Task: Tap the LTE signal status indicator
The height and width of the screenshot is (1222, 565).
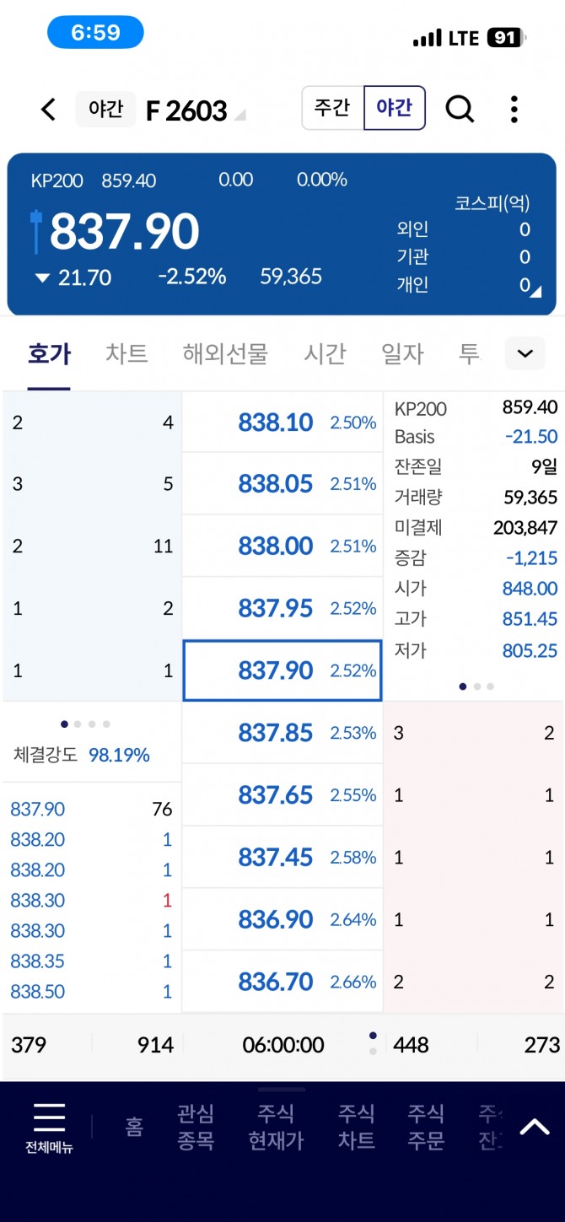Action: point(462,38)
